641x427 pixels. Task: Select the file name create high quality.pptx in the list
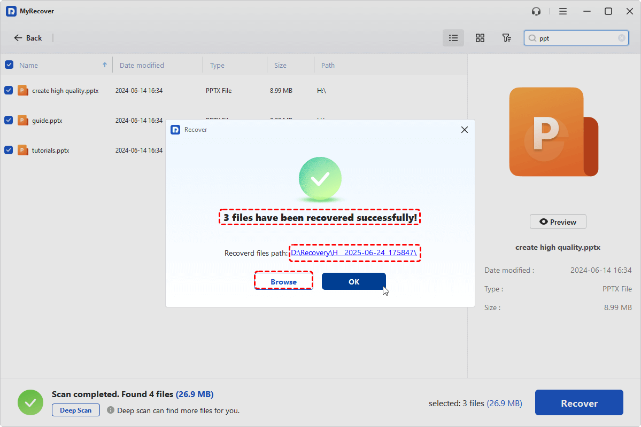pyautogui.click(x=65, y=91)
